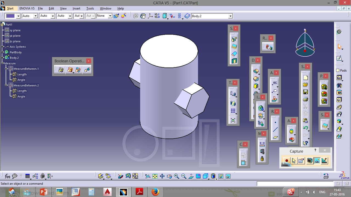The width and height of the screenshot is (351, 197).
Task: Click the Sketcher icon on right toolbar
Action: (339, 58)
